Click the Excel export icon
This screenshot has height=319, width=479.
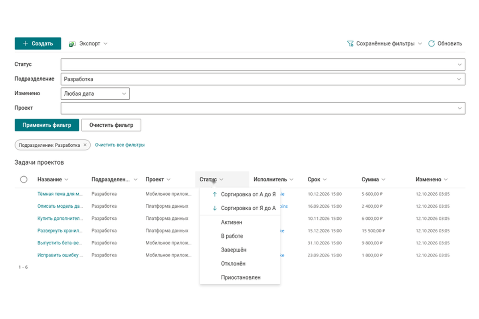(x=72, y=43)
